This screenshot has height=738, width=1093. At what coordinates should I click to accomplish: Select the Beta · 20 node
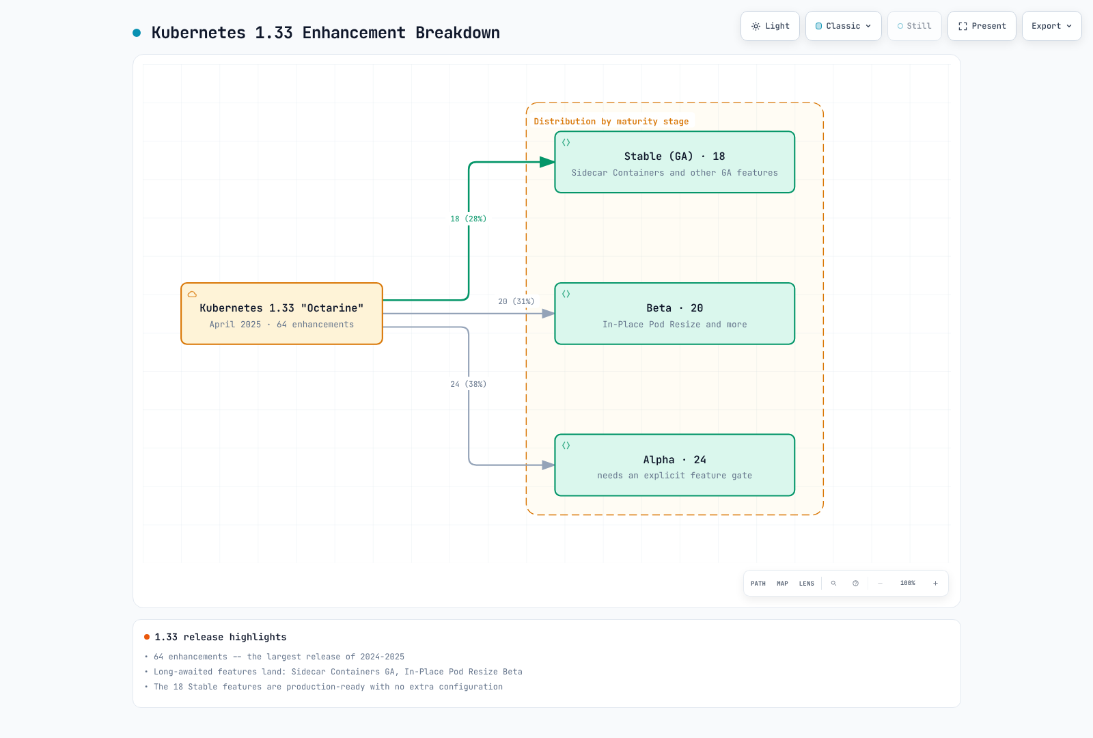675,314
